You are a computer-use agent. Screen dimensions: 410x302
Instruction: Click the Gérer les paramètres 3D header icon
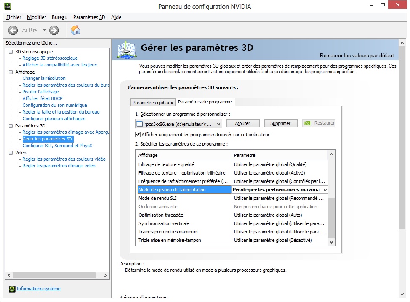point(127,49)
